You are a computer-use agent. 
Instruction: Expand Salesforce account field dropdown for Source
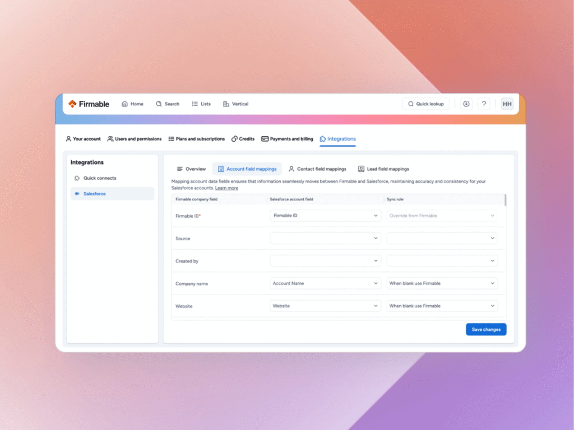coord(325,239)
